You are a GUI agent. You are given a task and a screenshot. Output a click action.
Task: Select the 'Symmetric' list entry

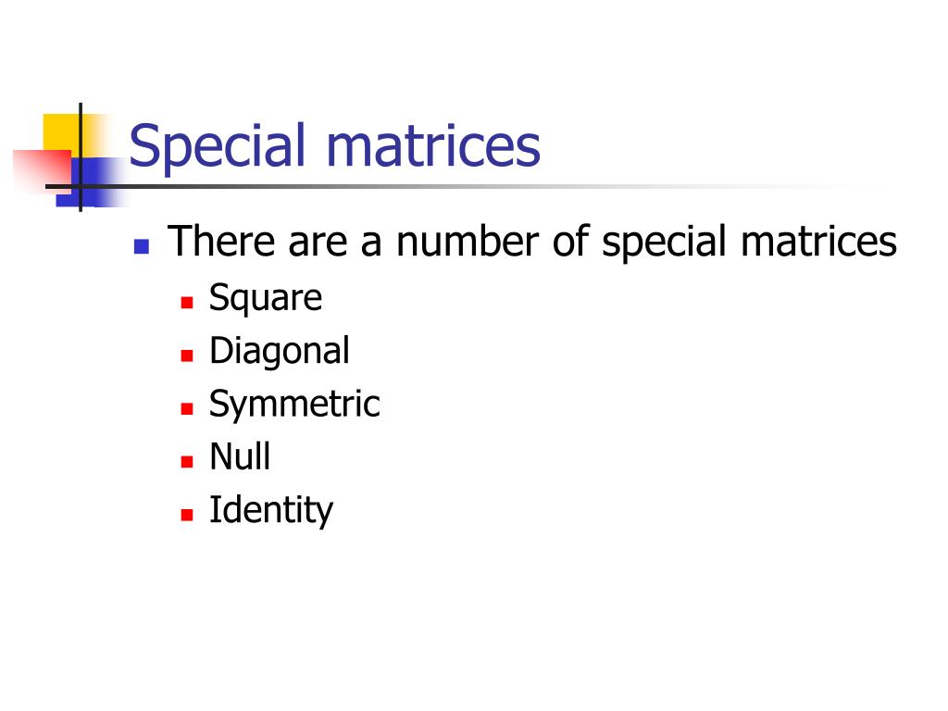294,404
